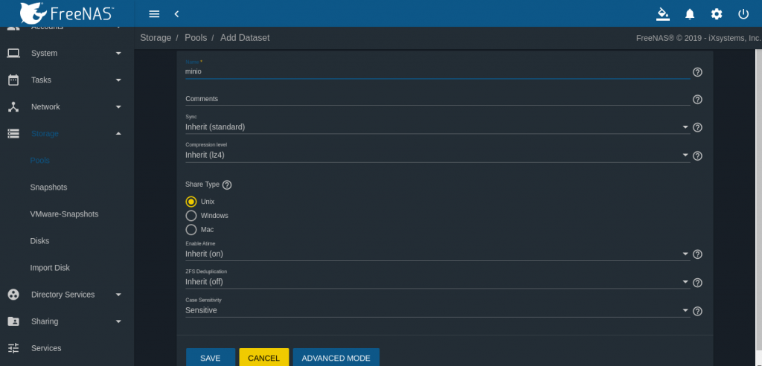Open Snapshots in the Storage menu

(48, 187)
